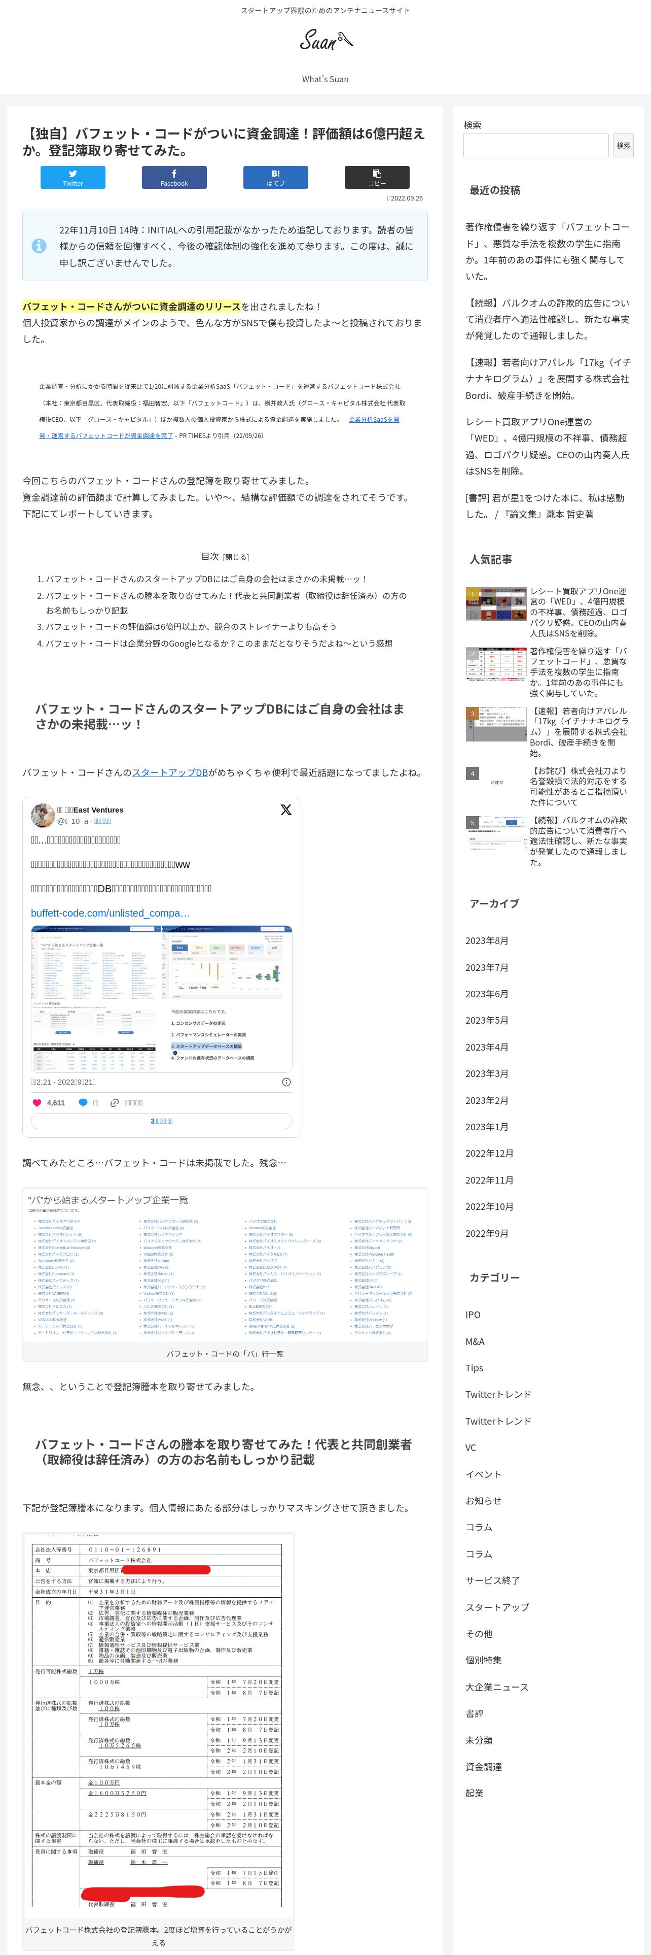Open the buffett-code.com link in the tweet

110,913
